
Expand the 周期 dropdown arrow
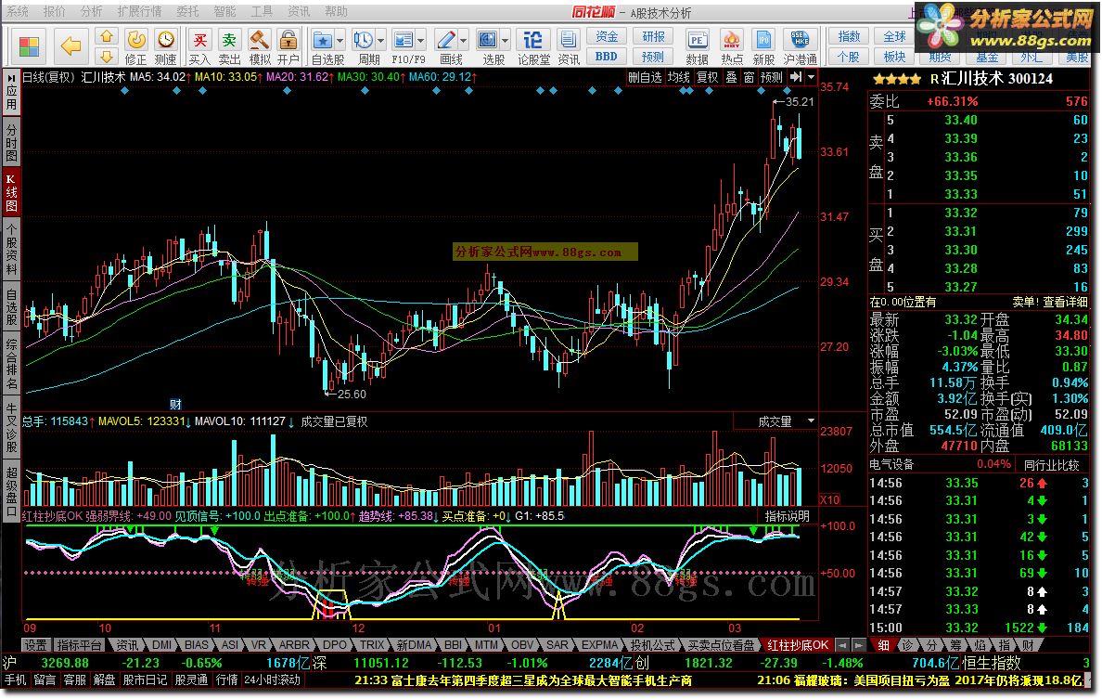pyautogui.click(x=381, y=40)
